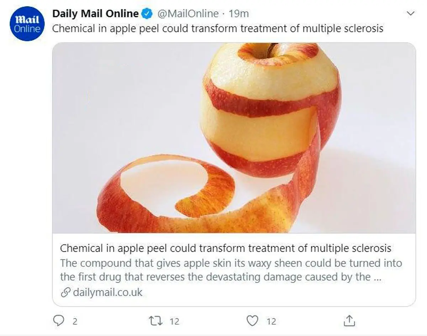This screenshot has width=427, height=336.
Task: Reply to the tweet via speech bubble icon
Action: pos(58,321)
